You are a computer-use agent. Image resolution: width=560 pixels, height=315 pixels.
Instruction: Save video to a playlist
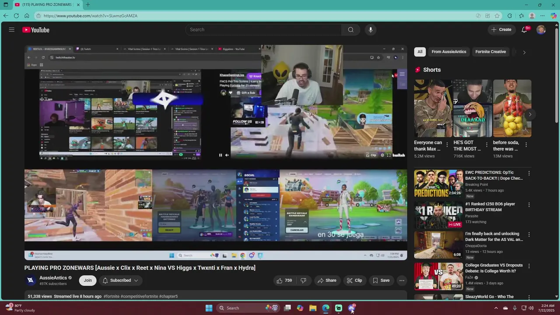[x=381, y=280]
